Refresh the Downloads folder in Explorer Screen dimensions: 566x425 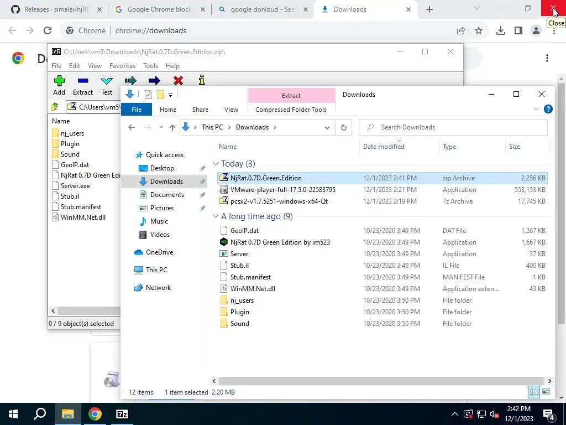pos(344,127)
